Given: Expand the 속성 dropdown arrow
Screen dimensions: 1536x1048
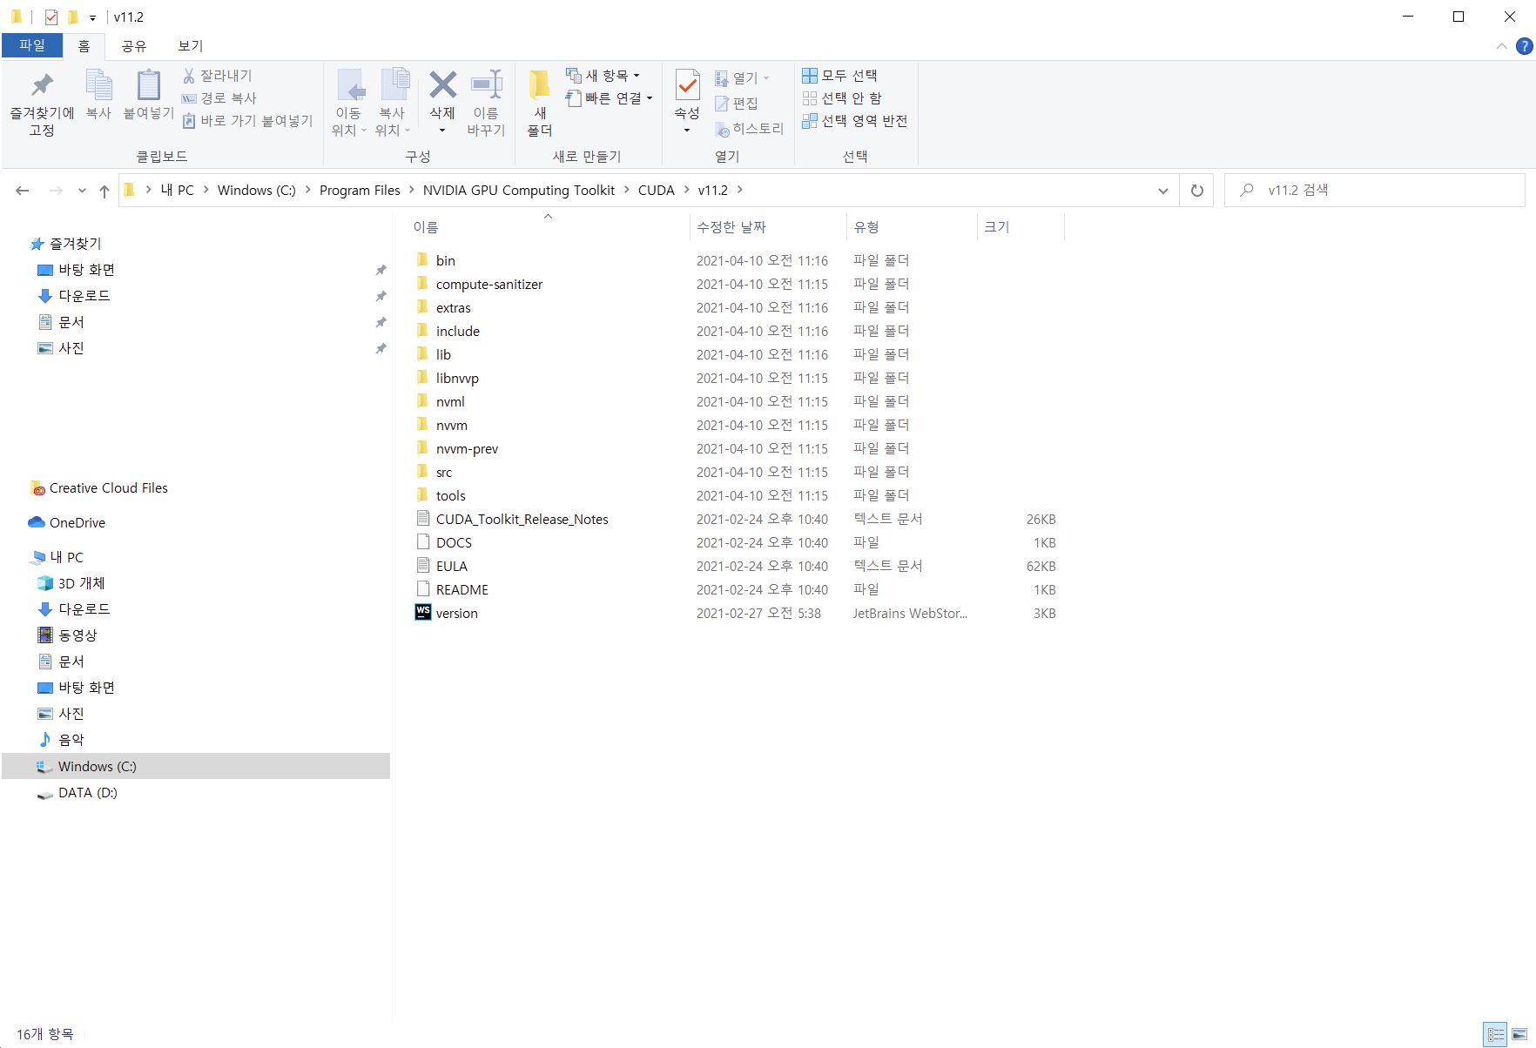Looking at the screenshot, I should click(687, 131).
